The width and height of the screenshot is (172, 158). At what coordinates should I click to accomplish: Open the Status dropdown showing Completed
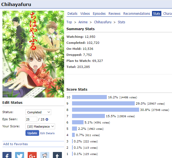pyautogui.click(x=38, y=112)
